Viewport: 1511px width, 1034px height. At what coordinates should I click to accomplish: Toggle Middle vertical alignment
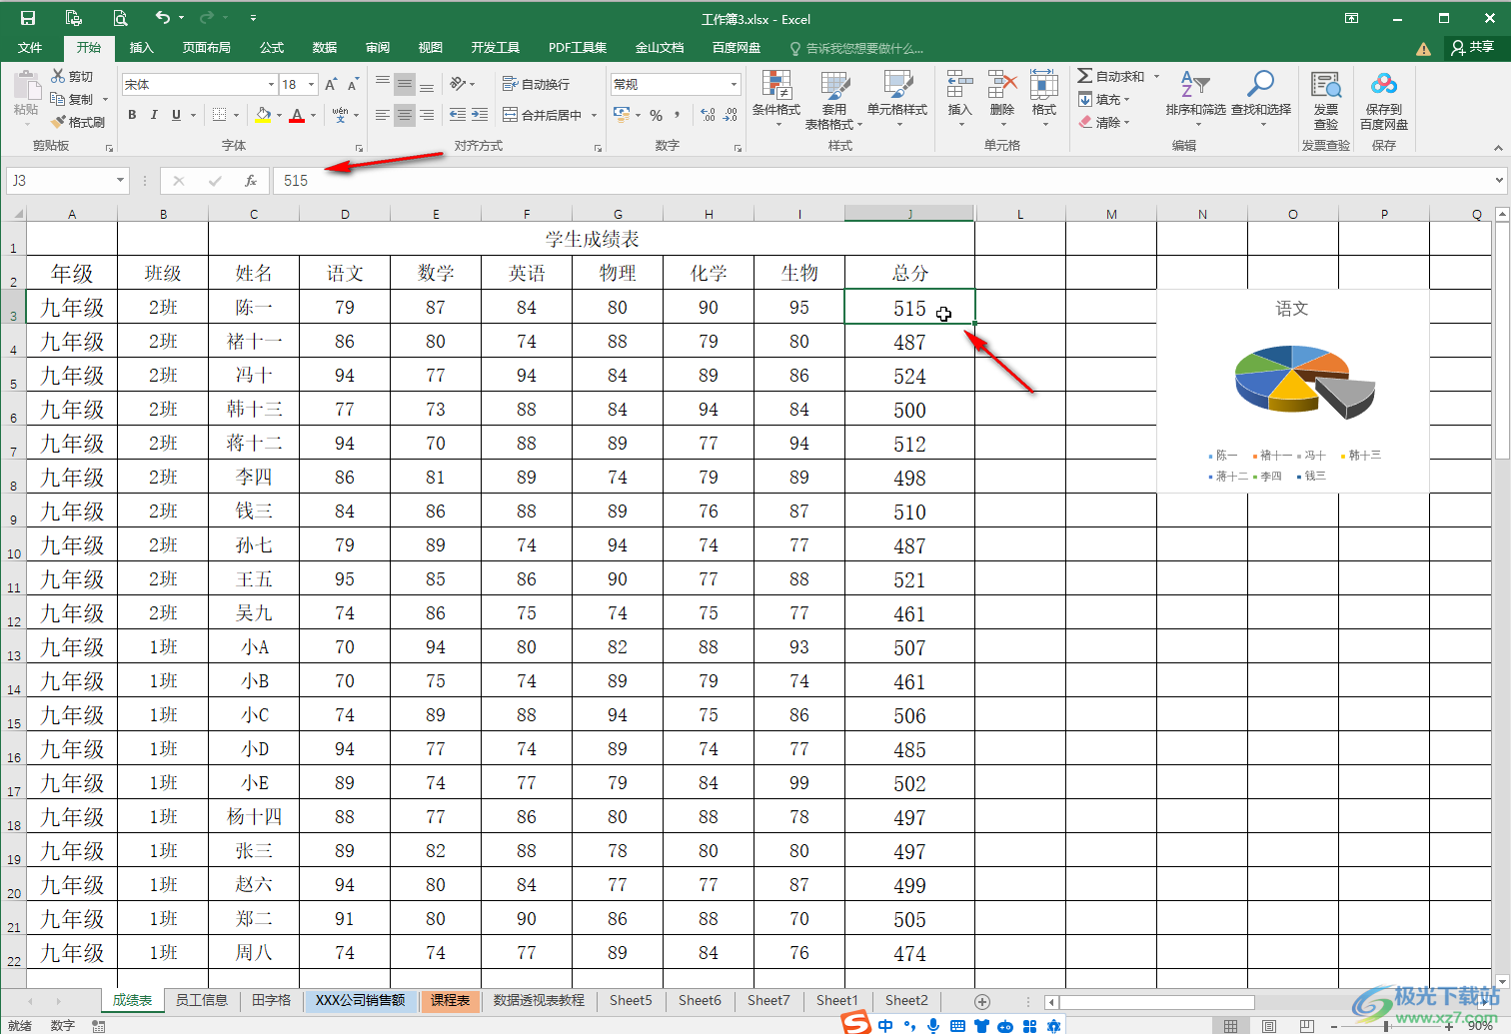click(405, 84)
